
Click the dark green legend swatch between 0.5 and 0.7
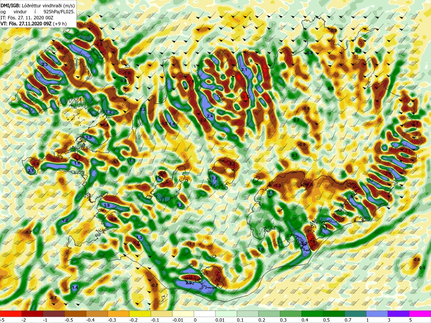click(x=334, y=314)
